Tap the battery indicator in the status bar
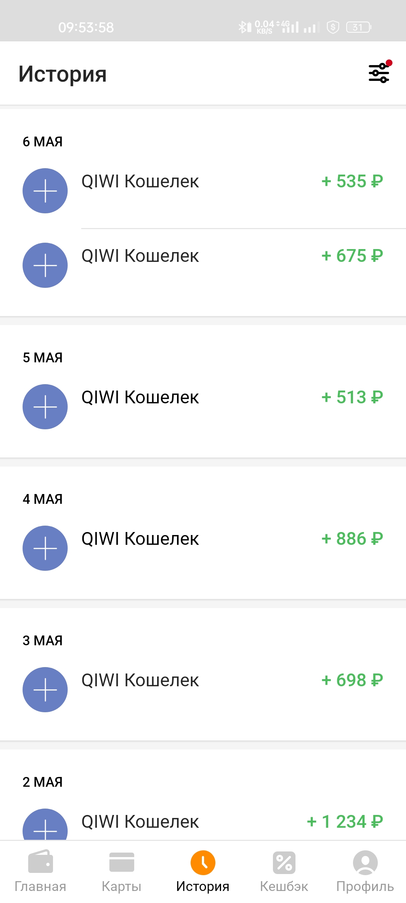Image resolution: width=406 pixels, height=903 pixels. [358, 27]
